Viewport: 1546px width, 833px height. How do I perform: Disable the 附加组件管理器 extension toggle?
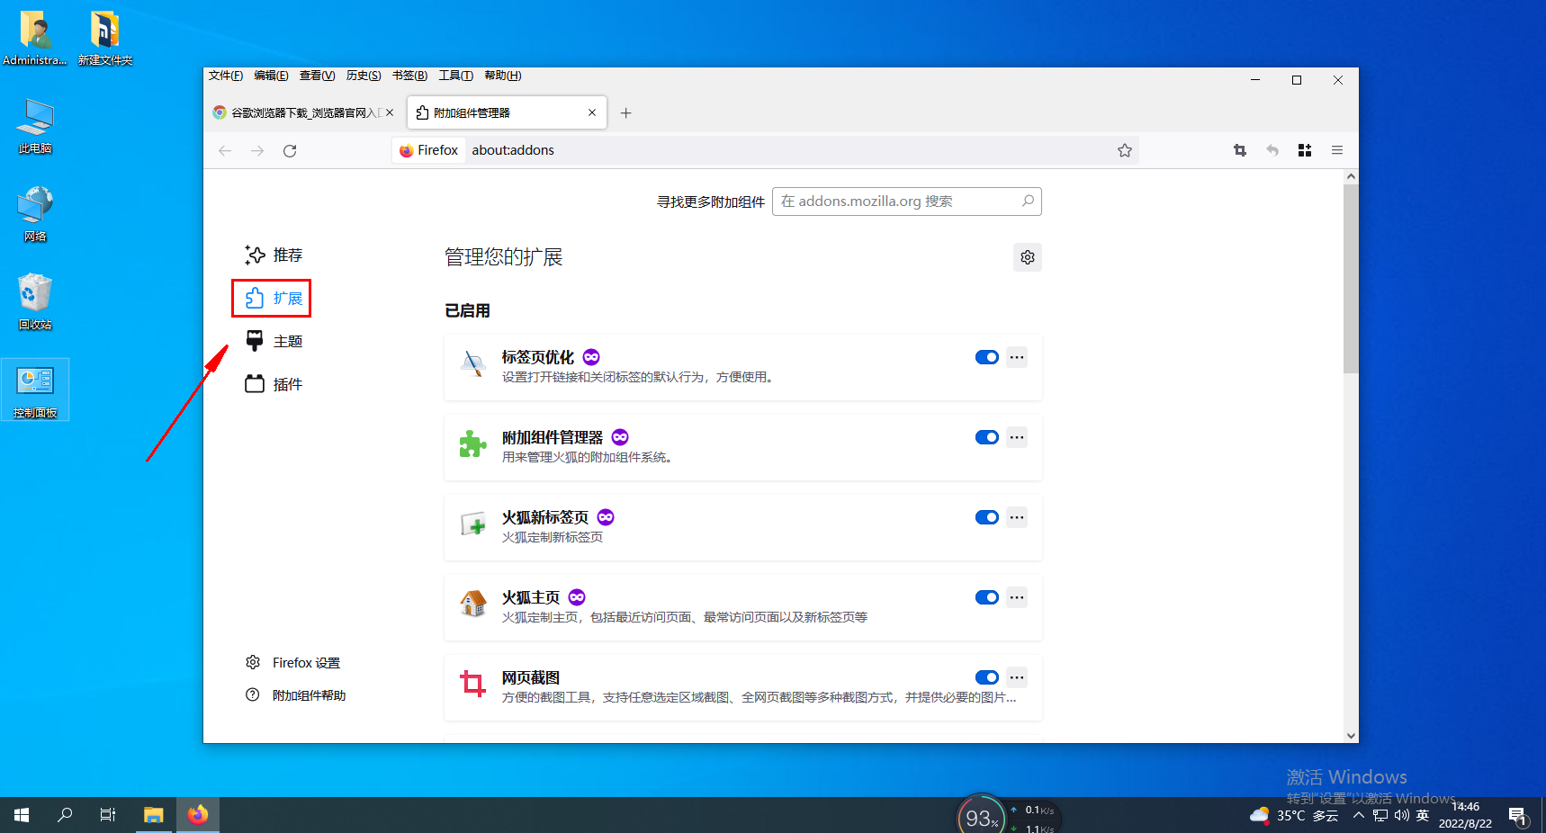(x=987, y=437)
